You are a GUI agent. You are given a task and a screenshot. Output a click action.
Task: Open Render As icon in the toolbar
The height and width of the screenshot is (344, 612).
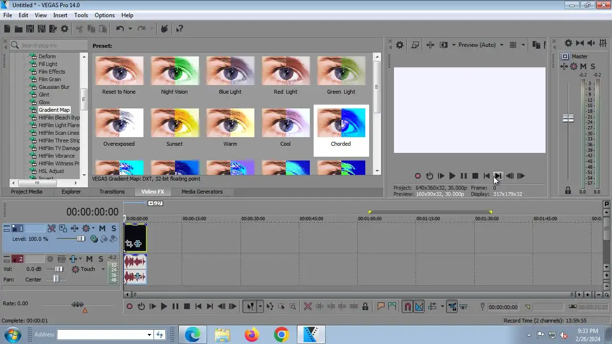[53, 29]
